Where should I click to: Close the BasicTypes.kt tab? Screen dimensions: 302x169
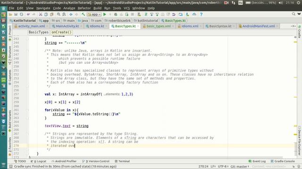pyautogui.click(x=138, y=26)
